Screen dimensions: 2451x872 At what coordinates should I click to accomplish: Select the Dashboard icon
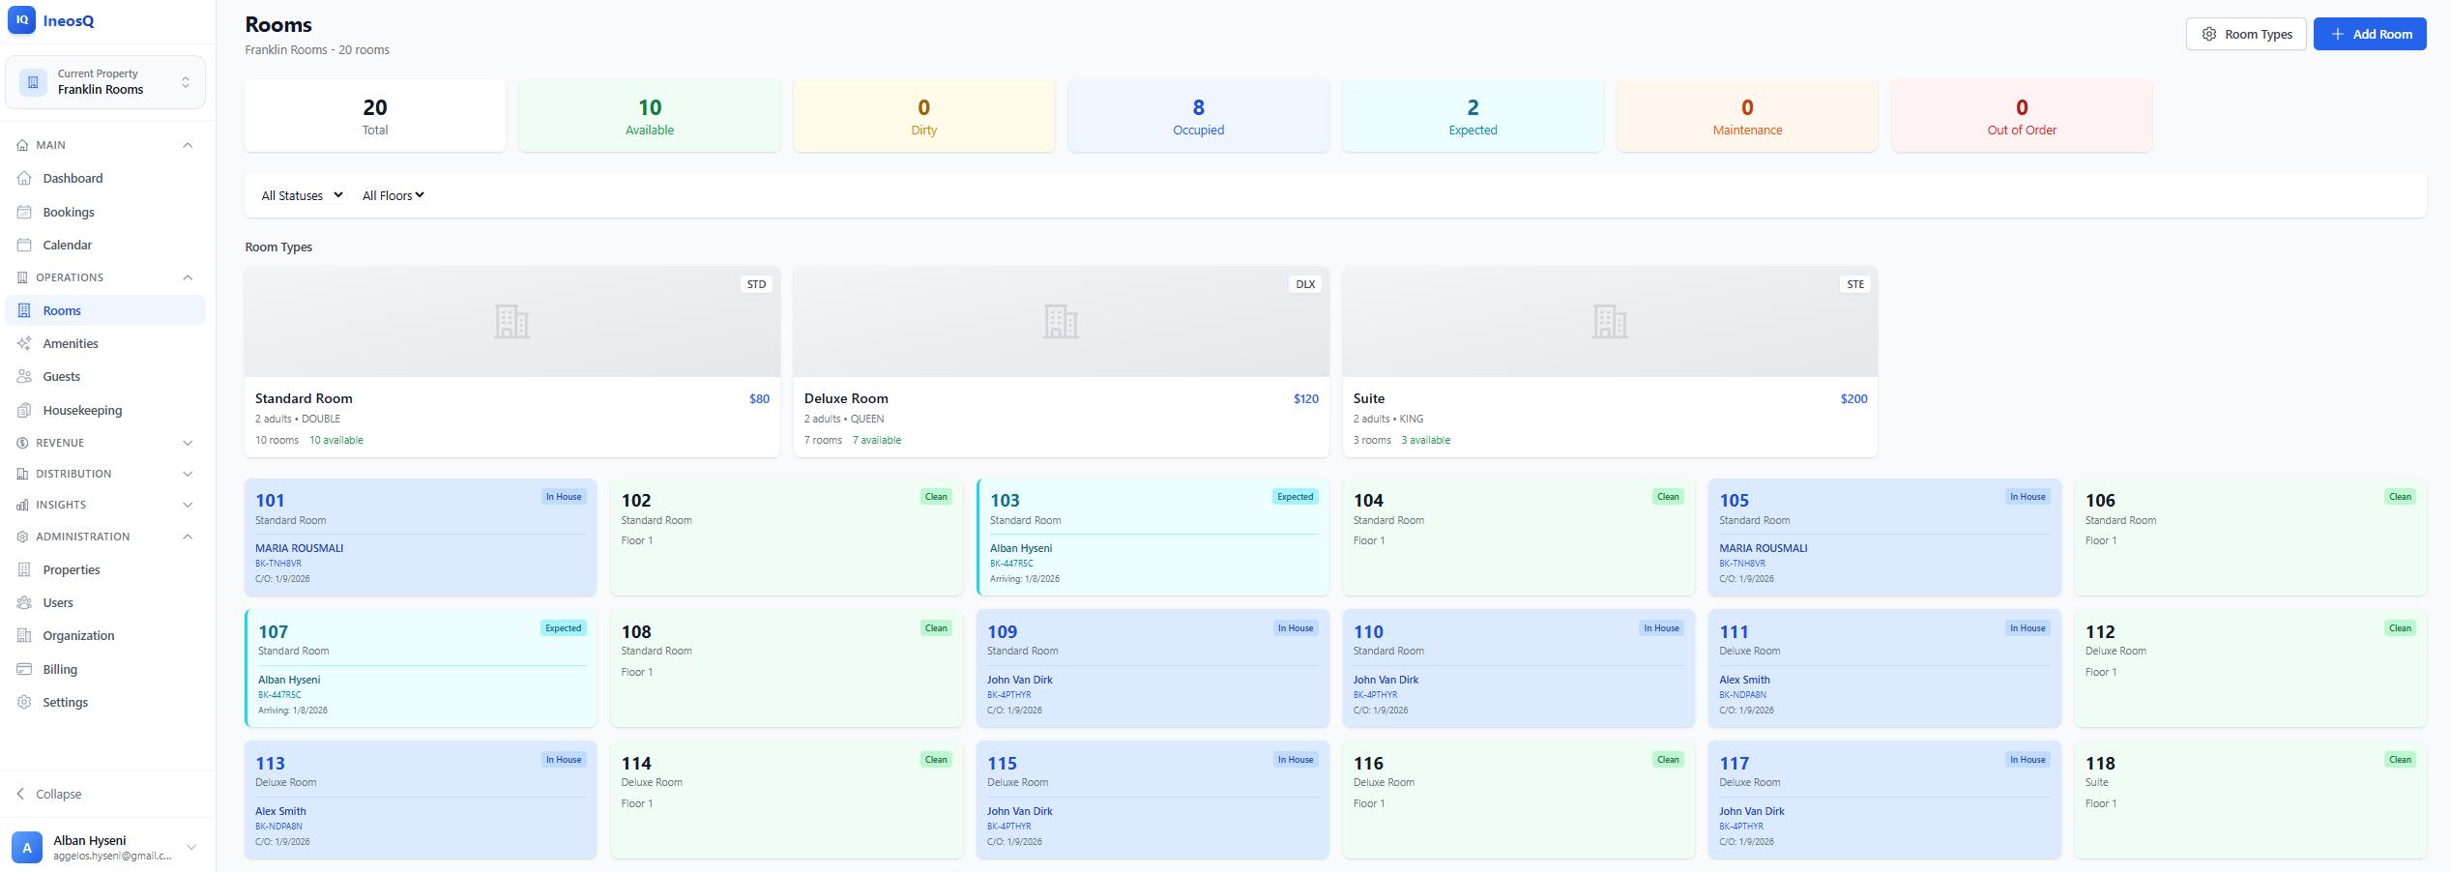pos(24,178)
